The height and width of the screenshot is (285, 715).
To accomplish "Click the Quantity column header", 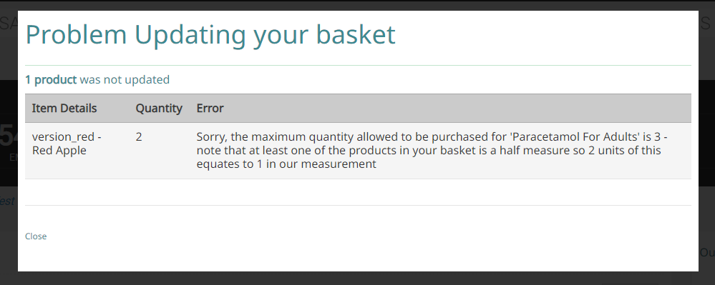I will coord(159,109).
